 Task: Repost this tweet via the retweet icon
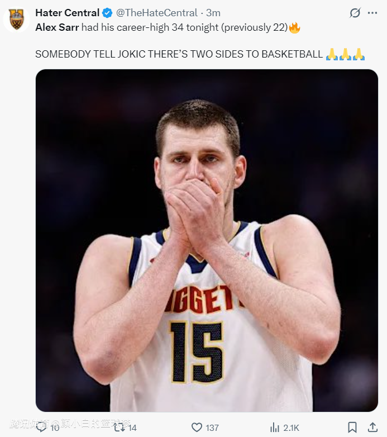(x=120, y=427)
